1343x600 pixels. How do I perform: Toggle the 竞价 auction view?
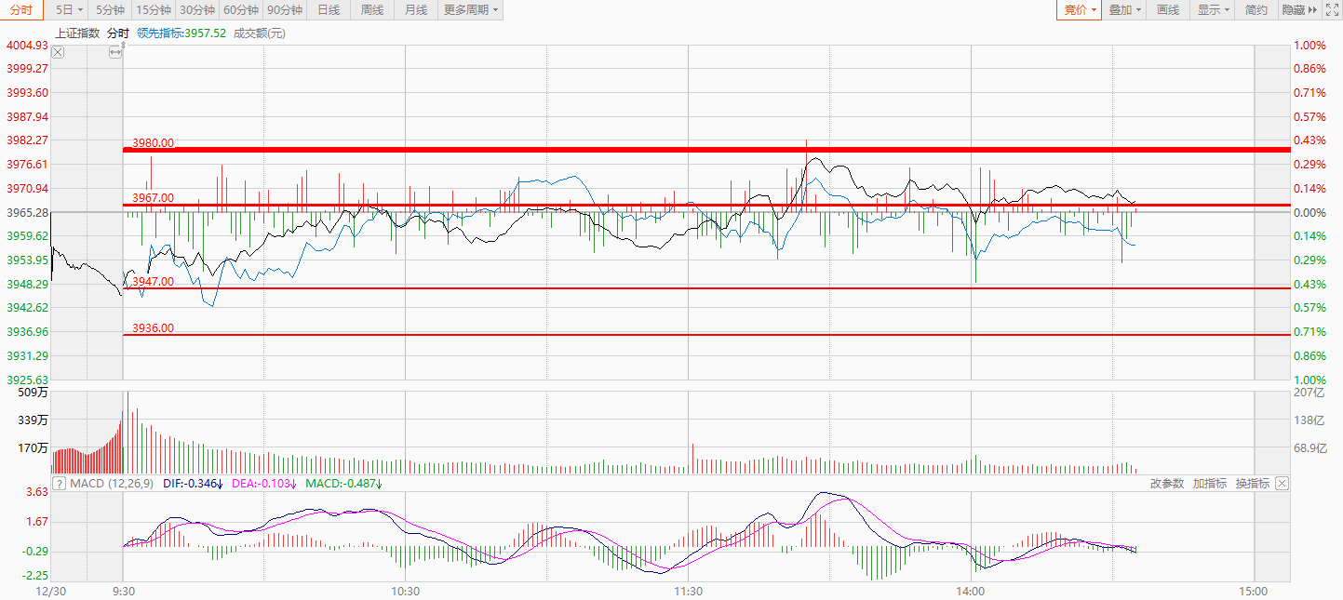coord(1080,10)
